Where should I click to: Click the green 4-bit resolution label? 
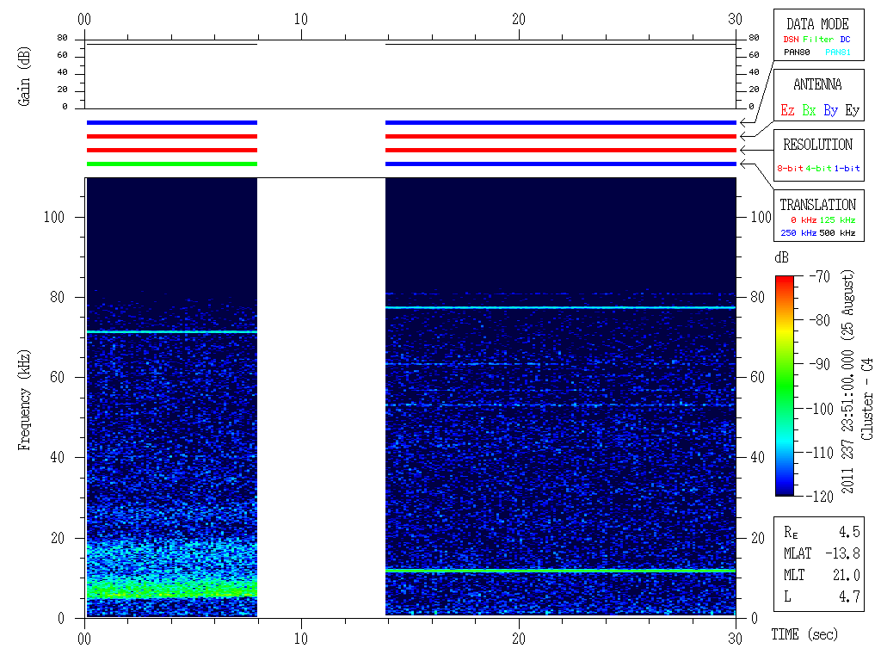818,168
